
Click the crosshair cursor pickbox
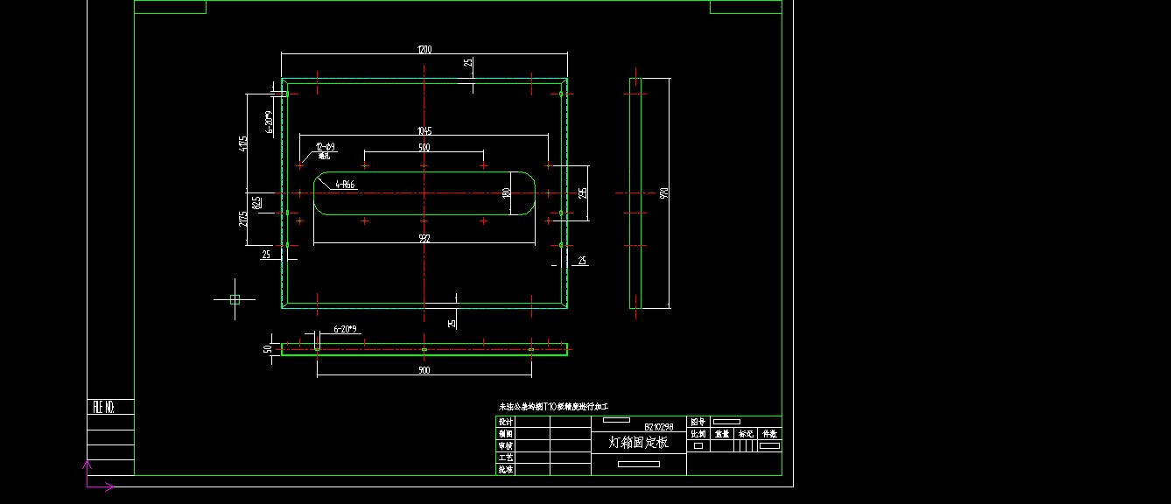click(235, 299)
